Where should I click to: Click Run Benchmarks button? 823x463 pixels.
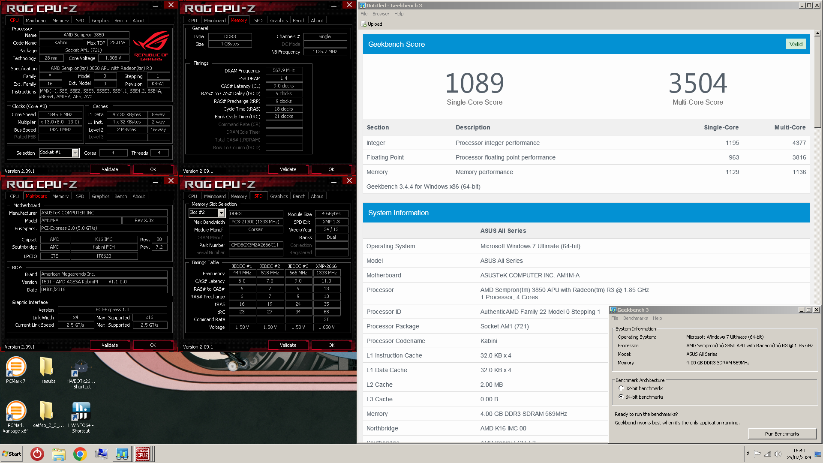pos(782,434)
